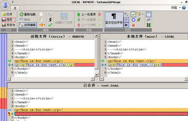This screenshot has height=121, width=188.
Task: Click theirs line 6 with <a> tags
Action: point(54,65)
